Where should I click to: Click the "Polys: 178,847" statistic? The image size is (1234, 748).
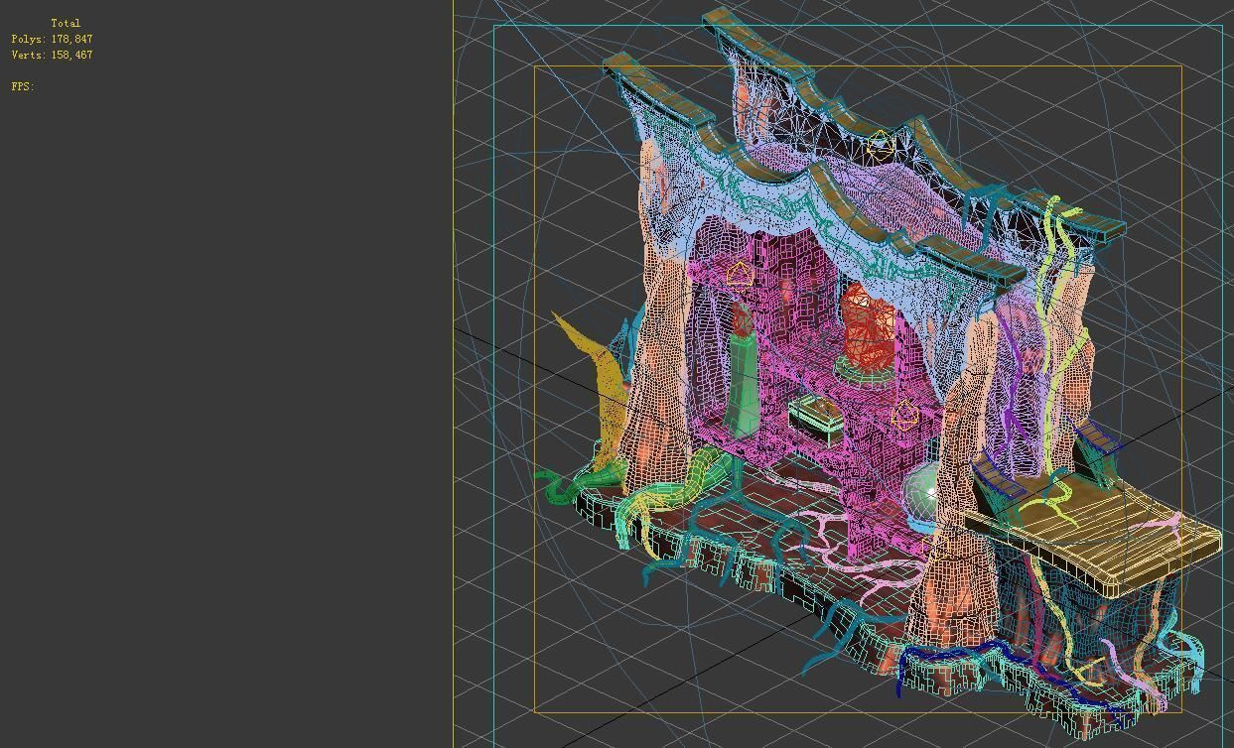coord(52,39)
